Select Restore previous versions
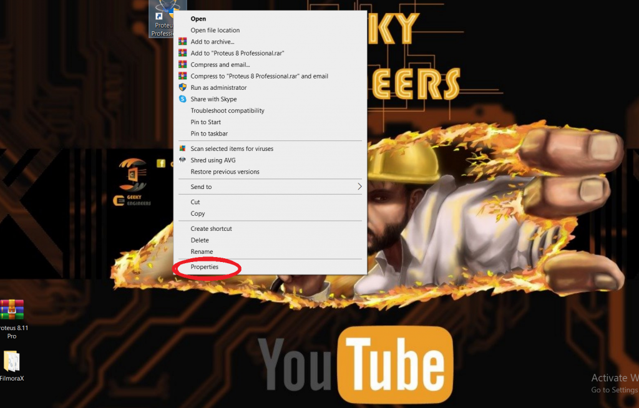 [270, 172]
